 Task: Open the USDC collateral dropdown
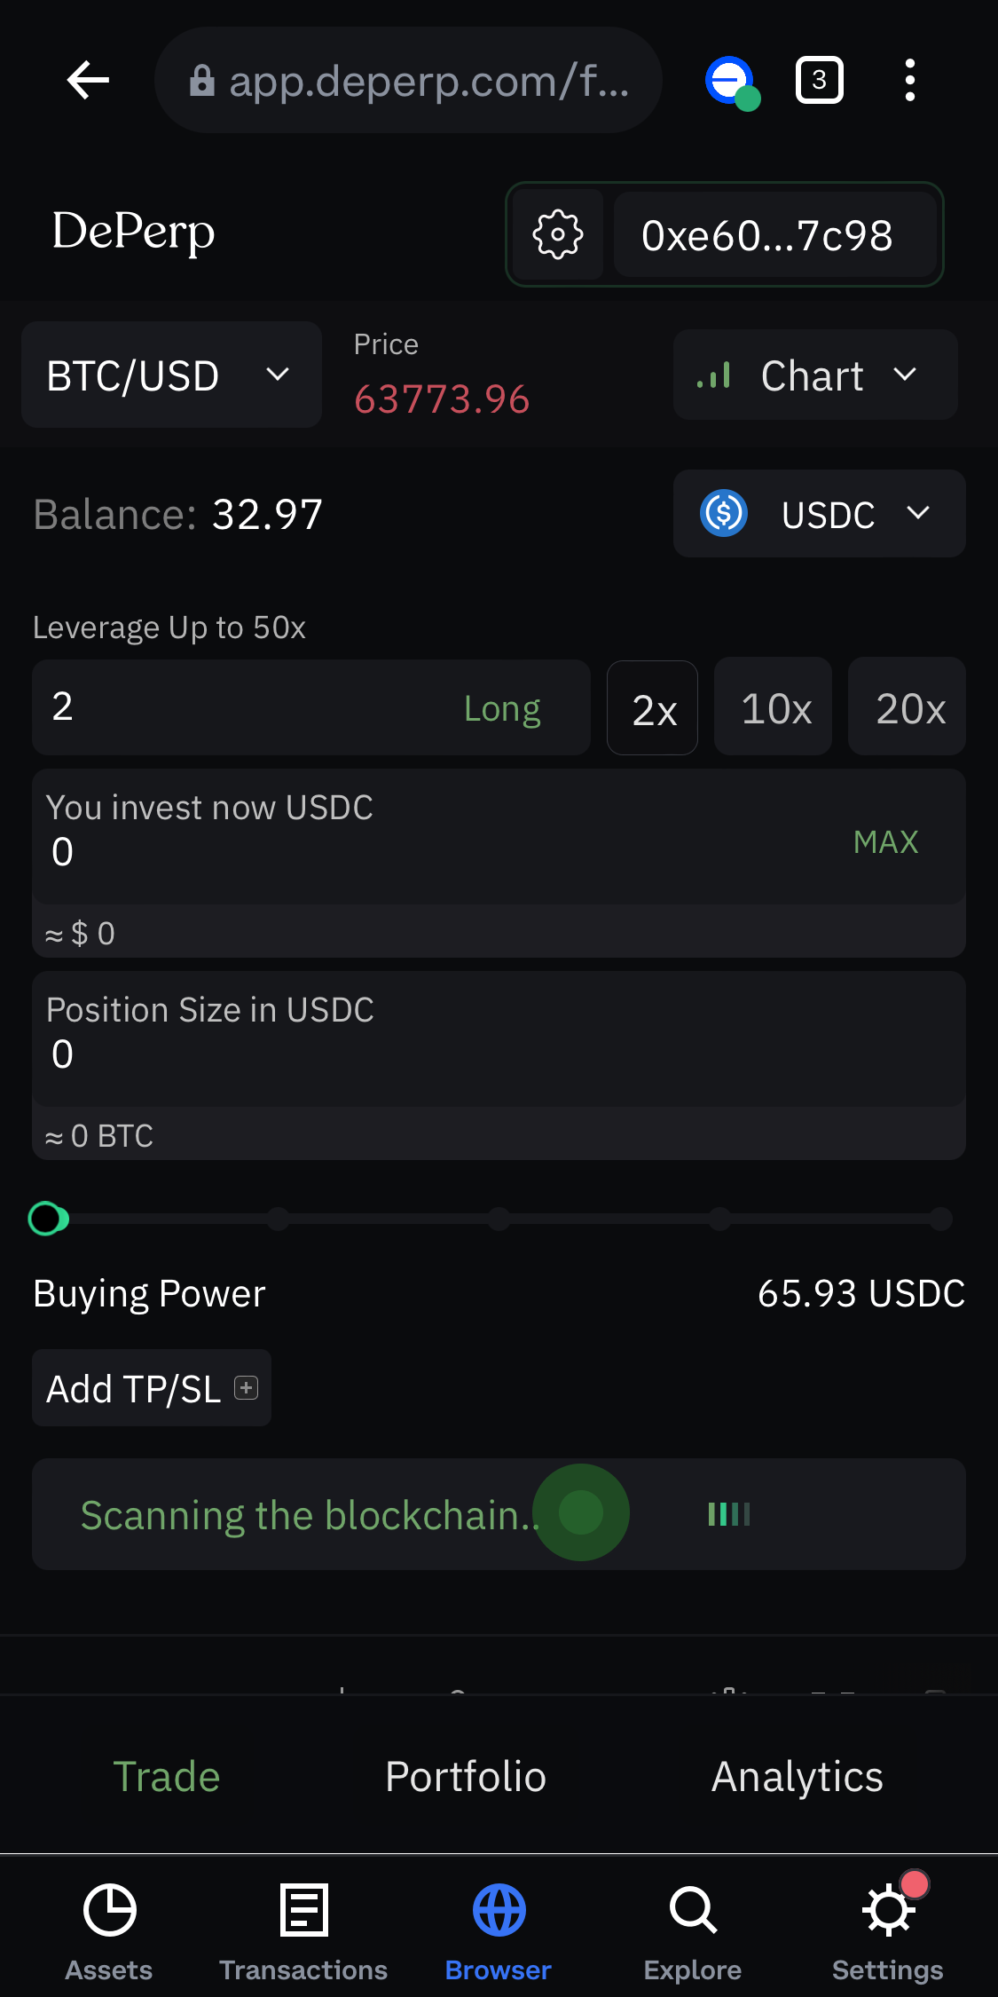click(x=819, y=514)
